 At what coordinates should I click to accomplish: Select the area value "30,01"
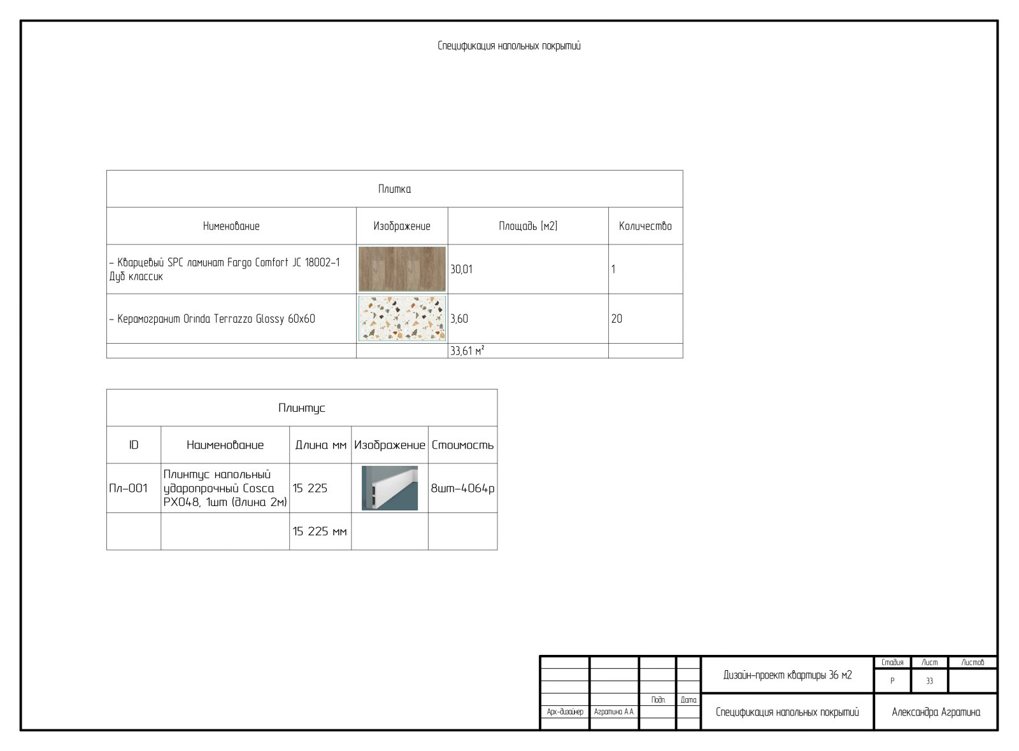[461, 269]
